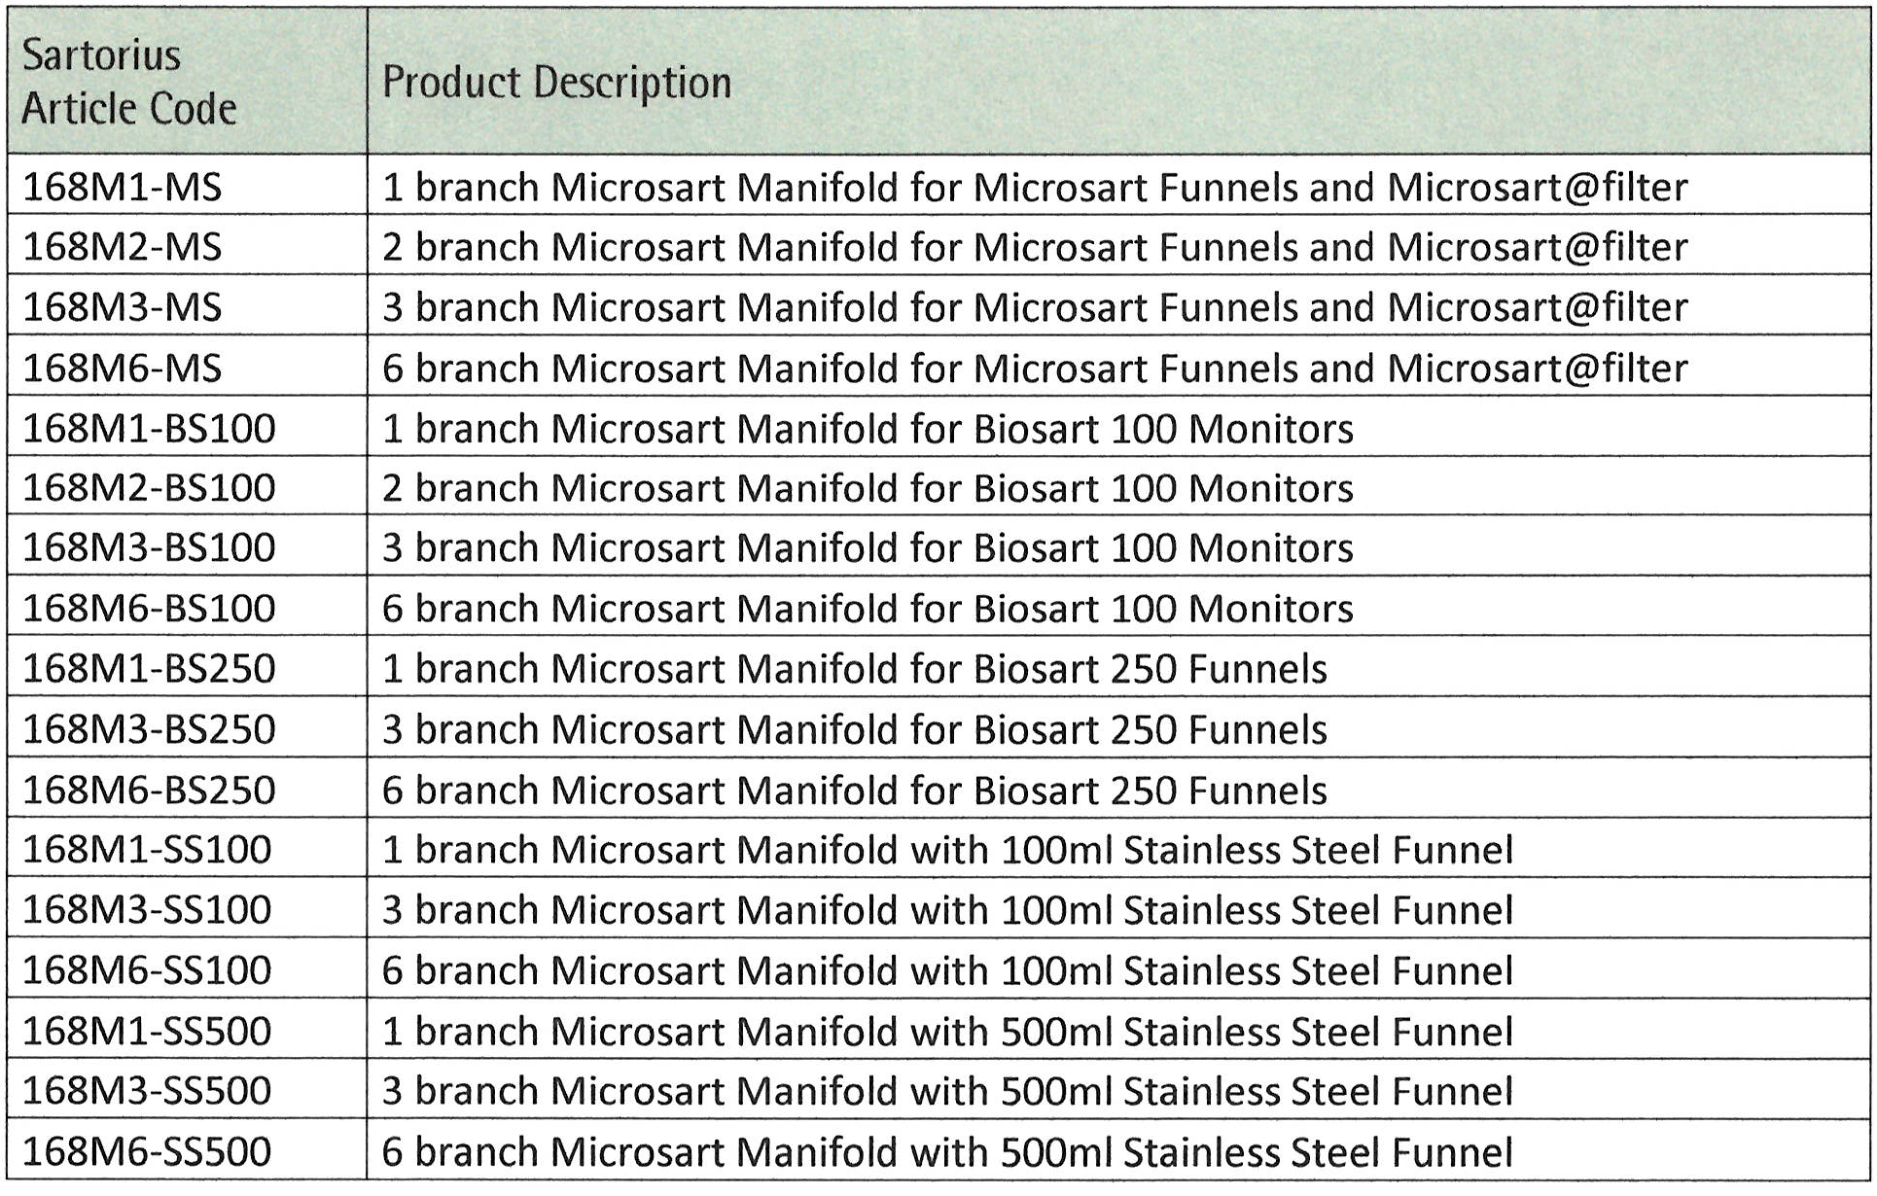Click article code 168M1-BS250

[149, 669]
